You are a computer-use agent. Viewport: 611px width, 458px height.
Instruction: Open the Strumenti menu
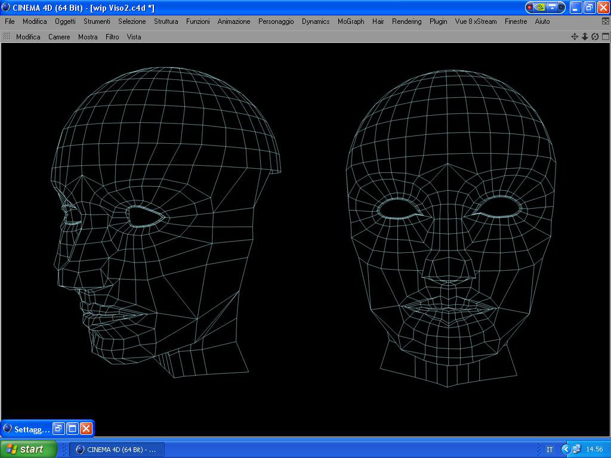(x=97, y=21)
